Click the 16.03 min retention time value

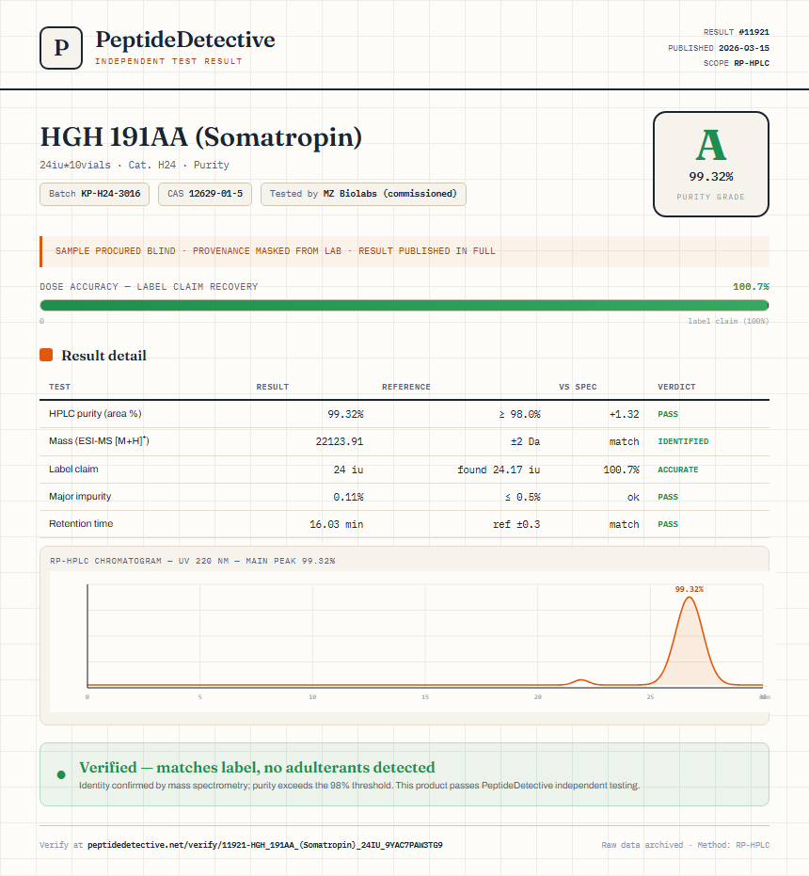pos(337,524)
